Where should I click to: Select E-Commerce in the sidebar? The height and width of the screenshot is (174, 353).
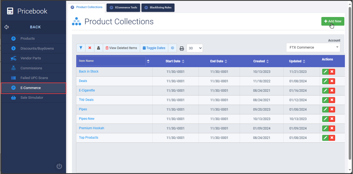(34, 88)
